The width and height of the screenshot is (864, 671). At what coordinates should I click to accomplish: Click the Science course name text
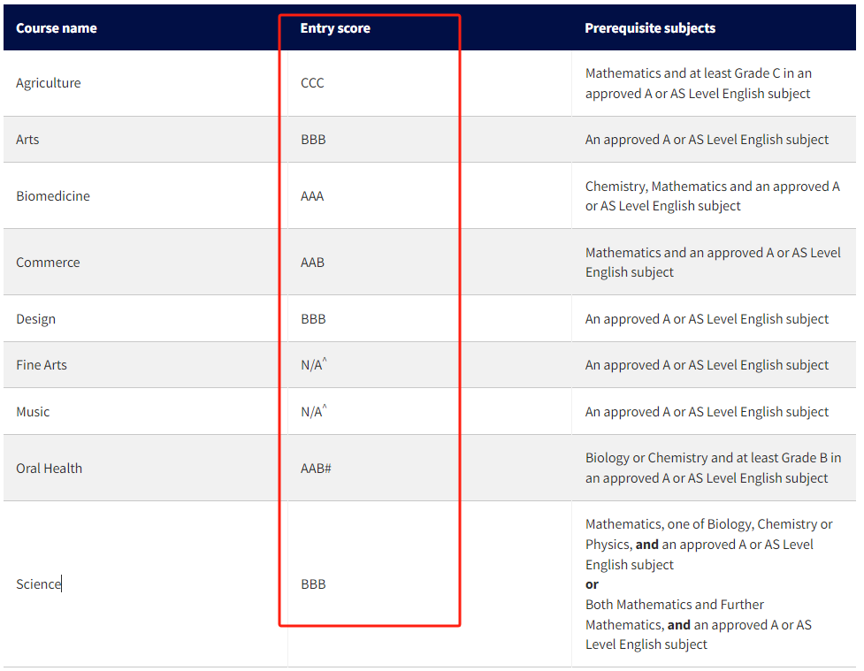click(38, 584)
